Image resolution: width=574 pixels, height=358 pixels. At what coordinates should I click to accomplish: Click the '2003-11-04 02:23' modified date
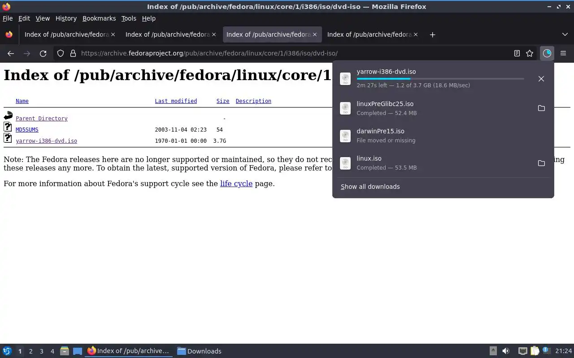coord(181,130)
